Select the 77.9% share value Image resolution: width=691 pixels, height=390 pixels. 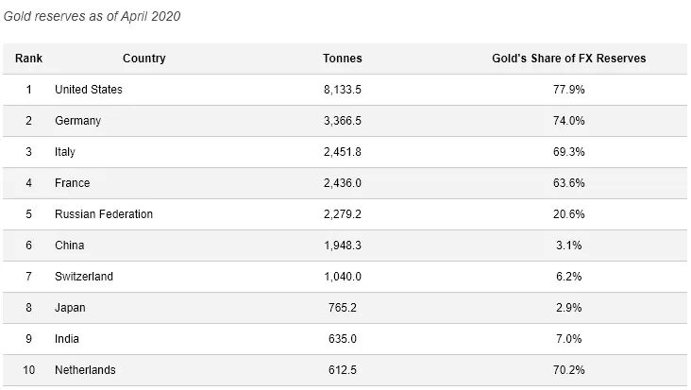click(570, 90)
